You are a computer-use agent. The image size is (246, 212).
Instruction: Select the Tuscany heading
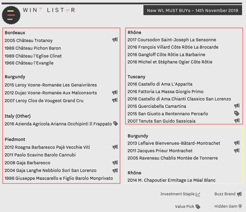[x=136, y=77]
